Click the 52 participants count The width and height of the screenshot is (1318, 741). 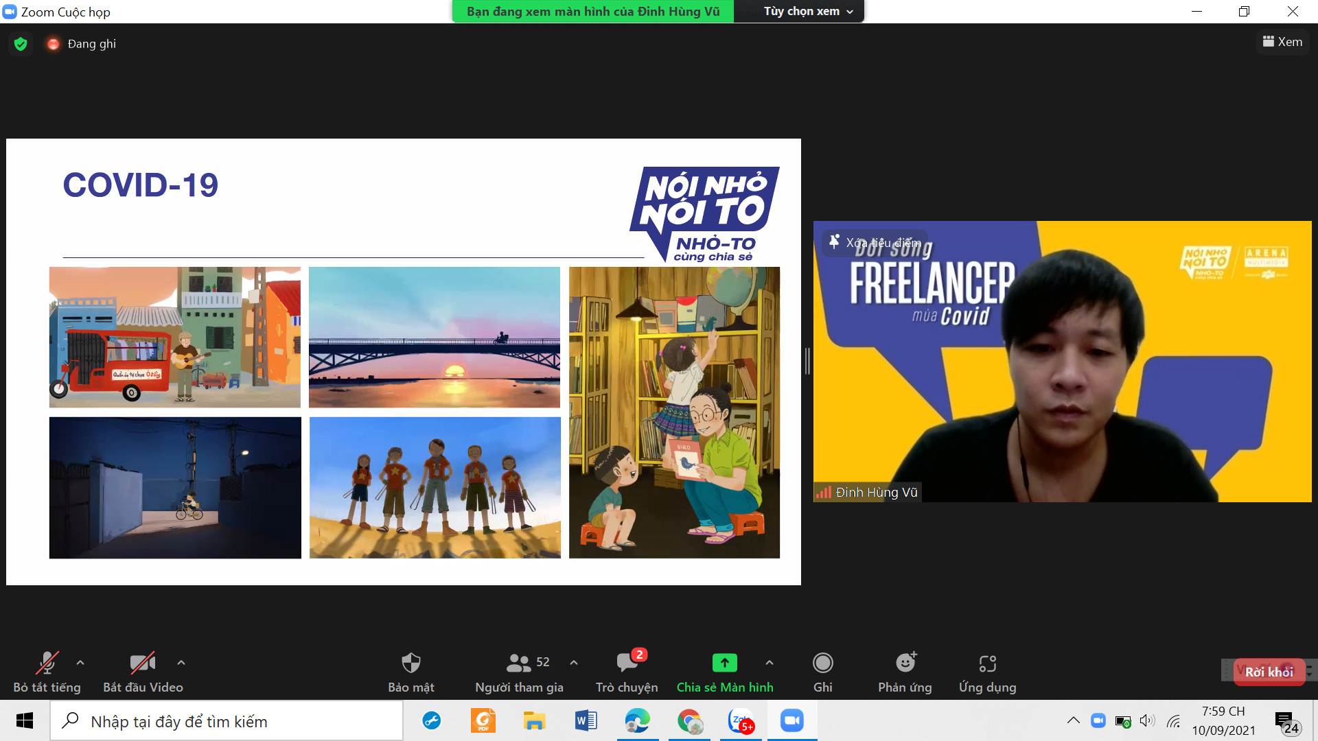click(x=543, y=662)
